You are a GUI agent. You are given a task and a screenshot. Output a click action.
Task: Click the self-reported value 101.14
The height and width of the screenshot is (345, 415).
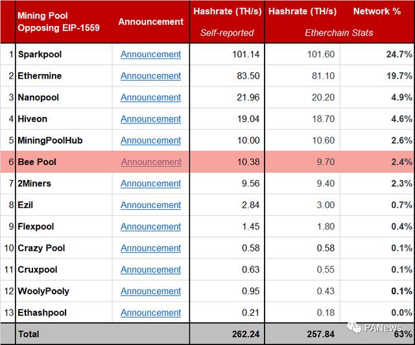tap(246, 55)
